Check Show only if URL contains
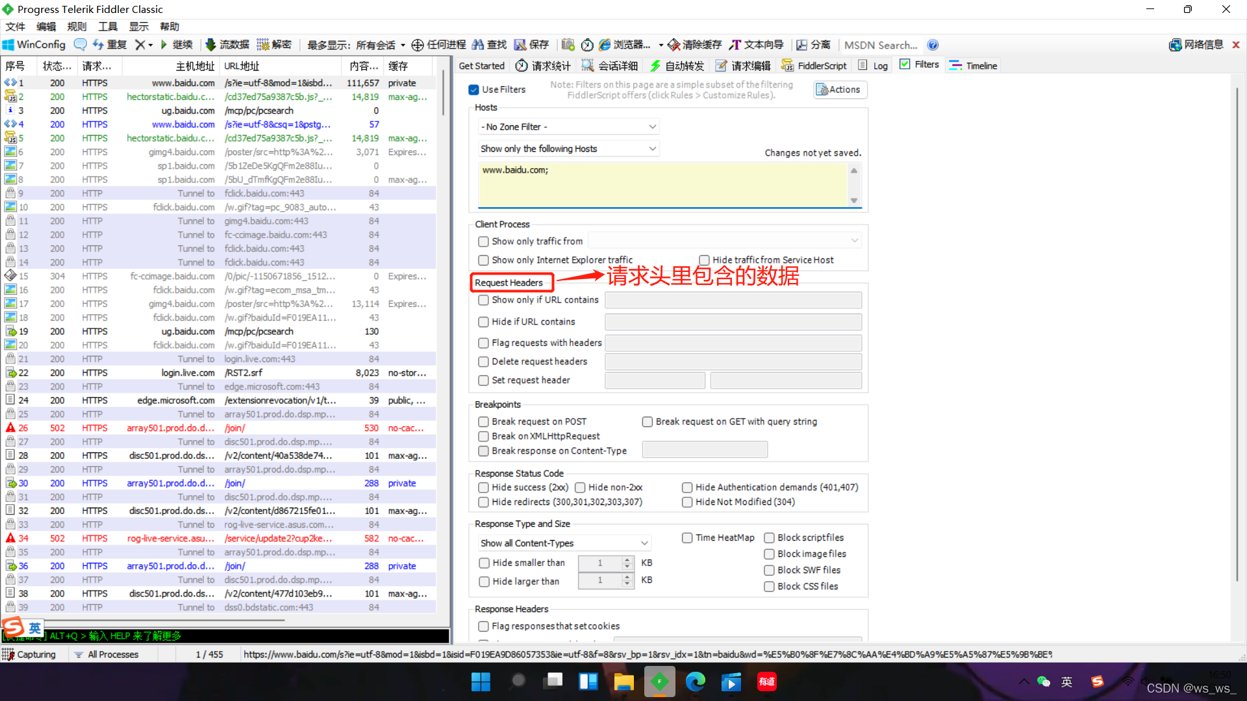The width and height of the screenshot is (1247, 701). (x=483, y=300)
